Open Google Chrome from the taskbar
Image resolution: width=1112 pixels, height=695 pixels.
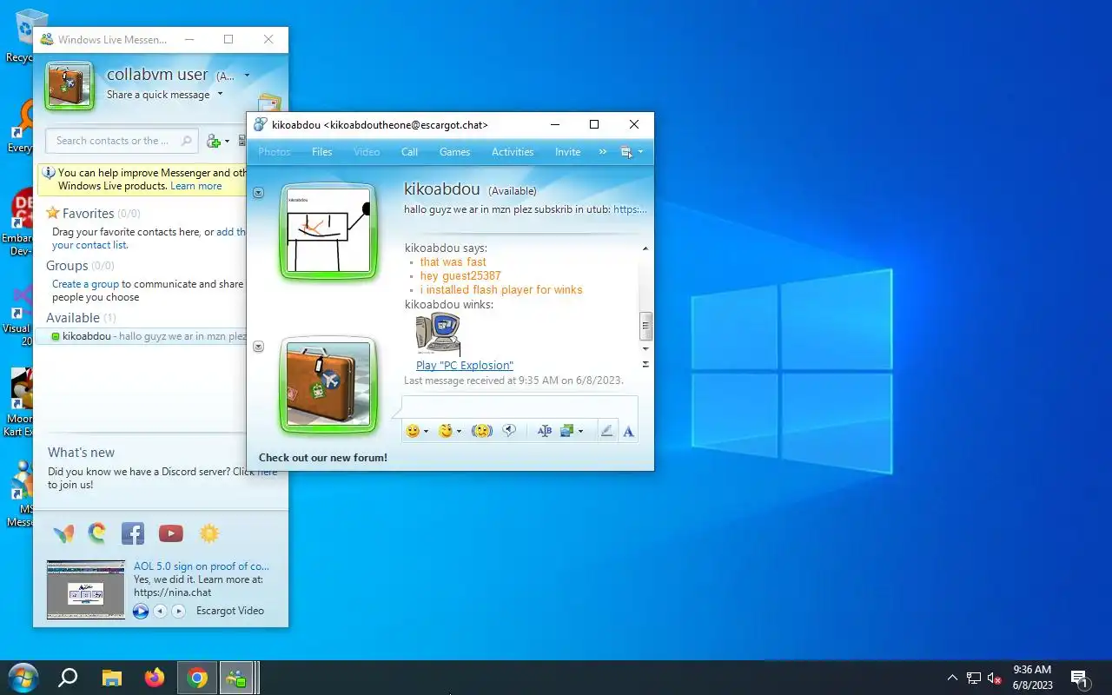pyautogui.click(x=198, y=678)
